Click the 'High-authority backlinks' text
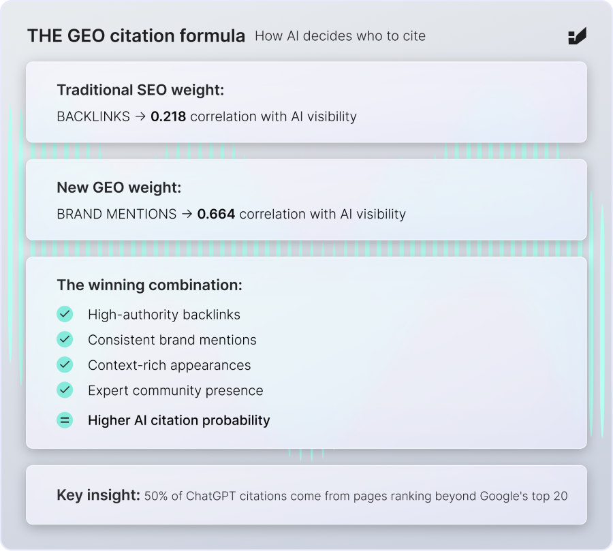This screenshot has height=551, width=613. [164, 315]
